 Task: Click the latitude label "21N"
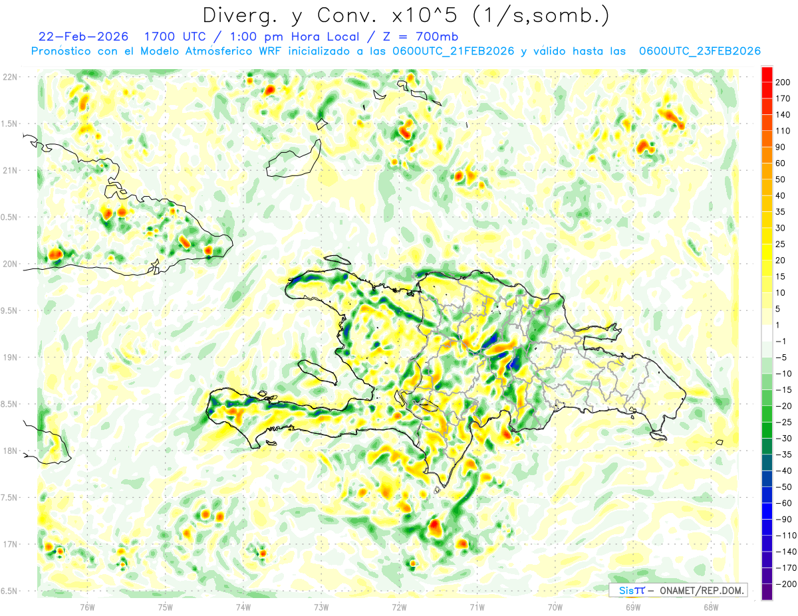pyautogui.click(x=11, y=171)
